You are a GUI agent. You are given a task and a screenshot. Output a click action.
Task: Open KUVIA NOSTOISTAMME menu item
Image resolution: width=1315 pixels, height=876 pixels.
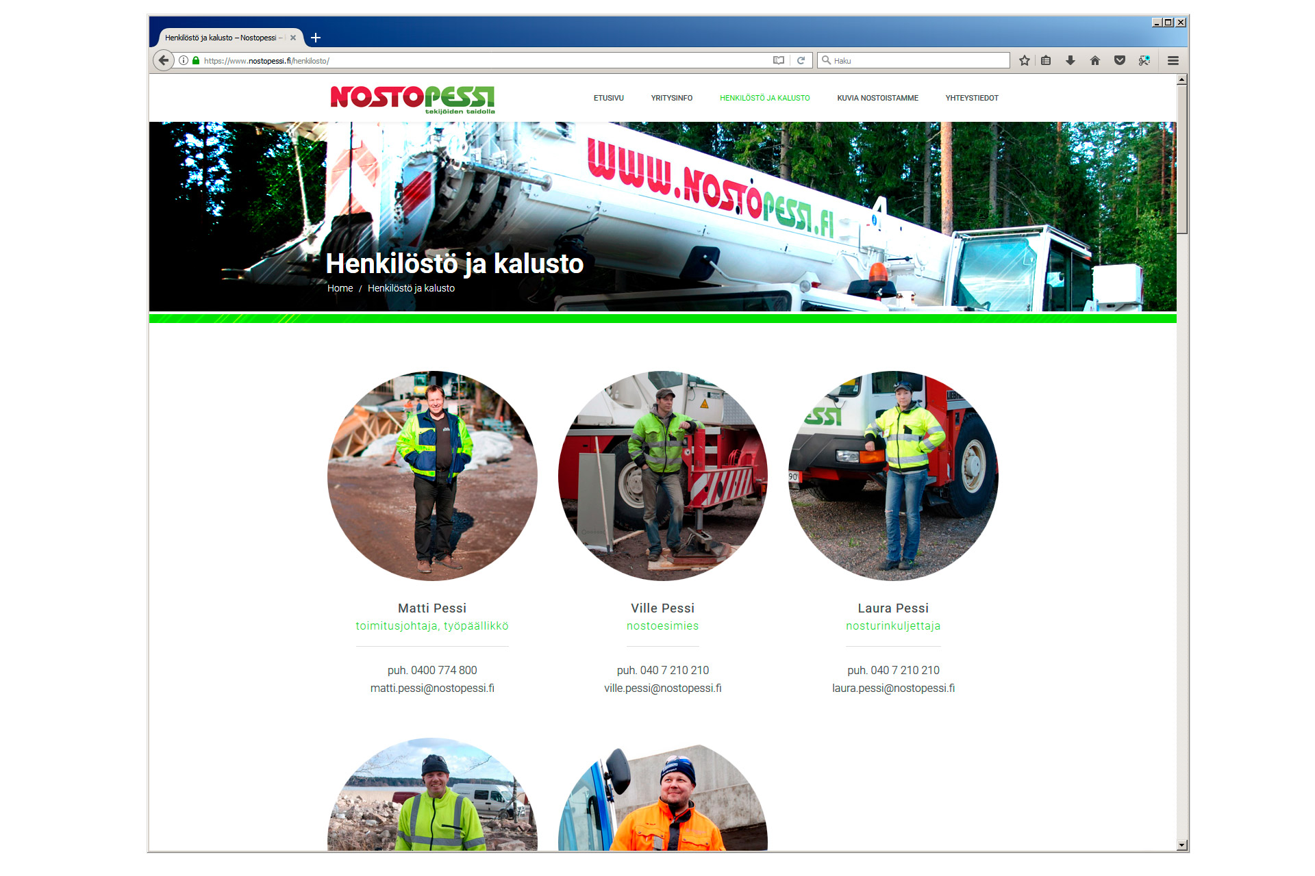tap(878, 98)
